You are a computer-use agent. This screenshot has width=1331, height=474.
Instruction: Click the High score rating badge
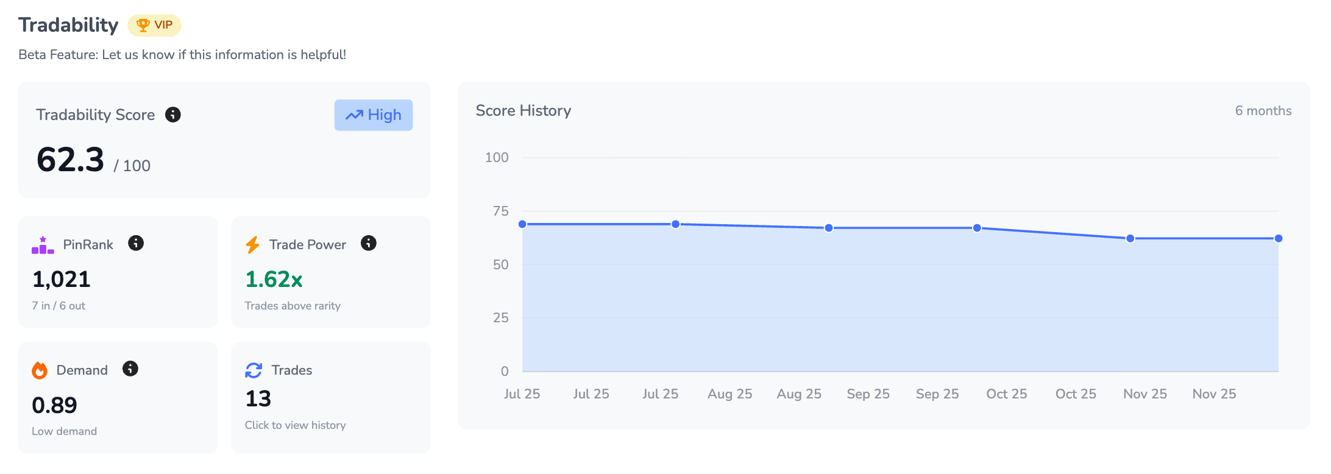pos(374,115)
